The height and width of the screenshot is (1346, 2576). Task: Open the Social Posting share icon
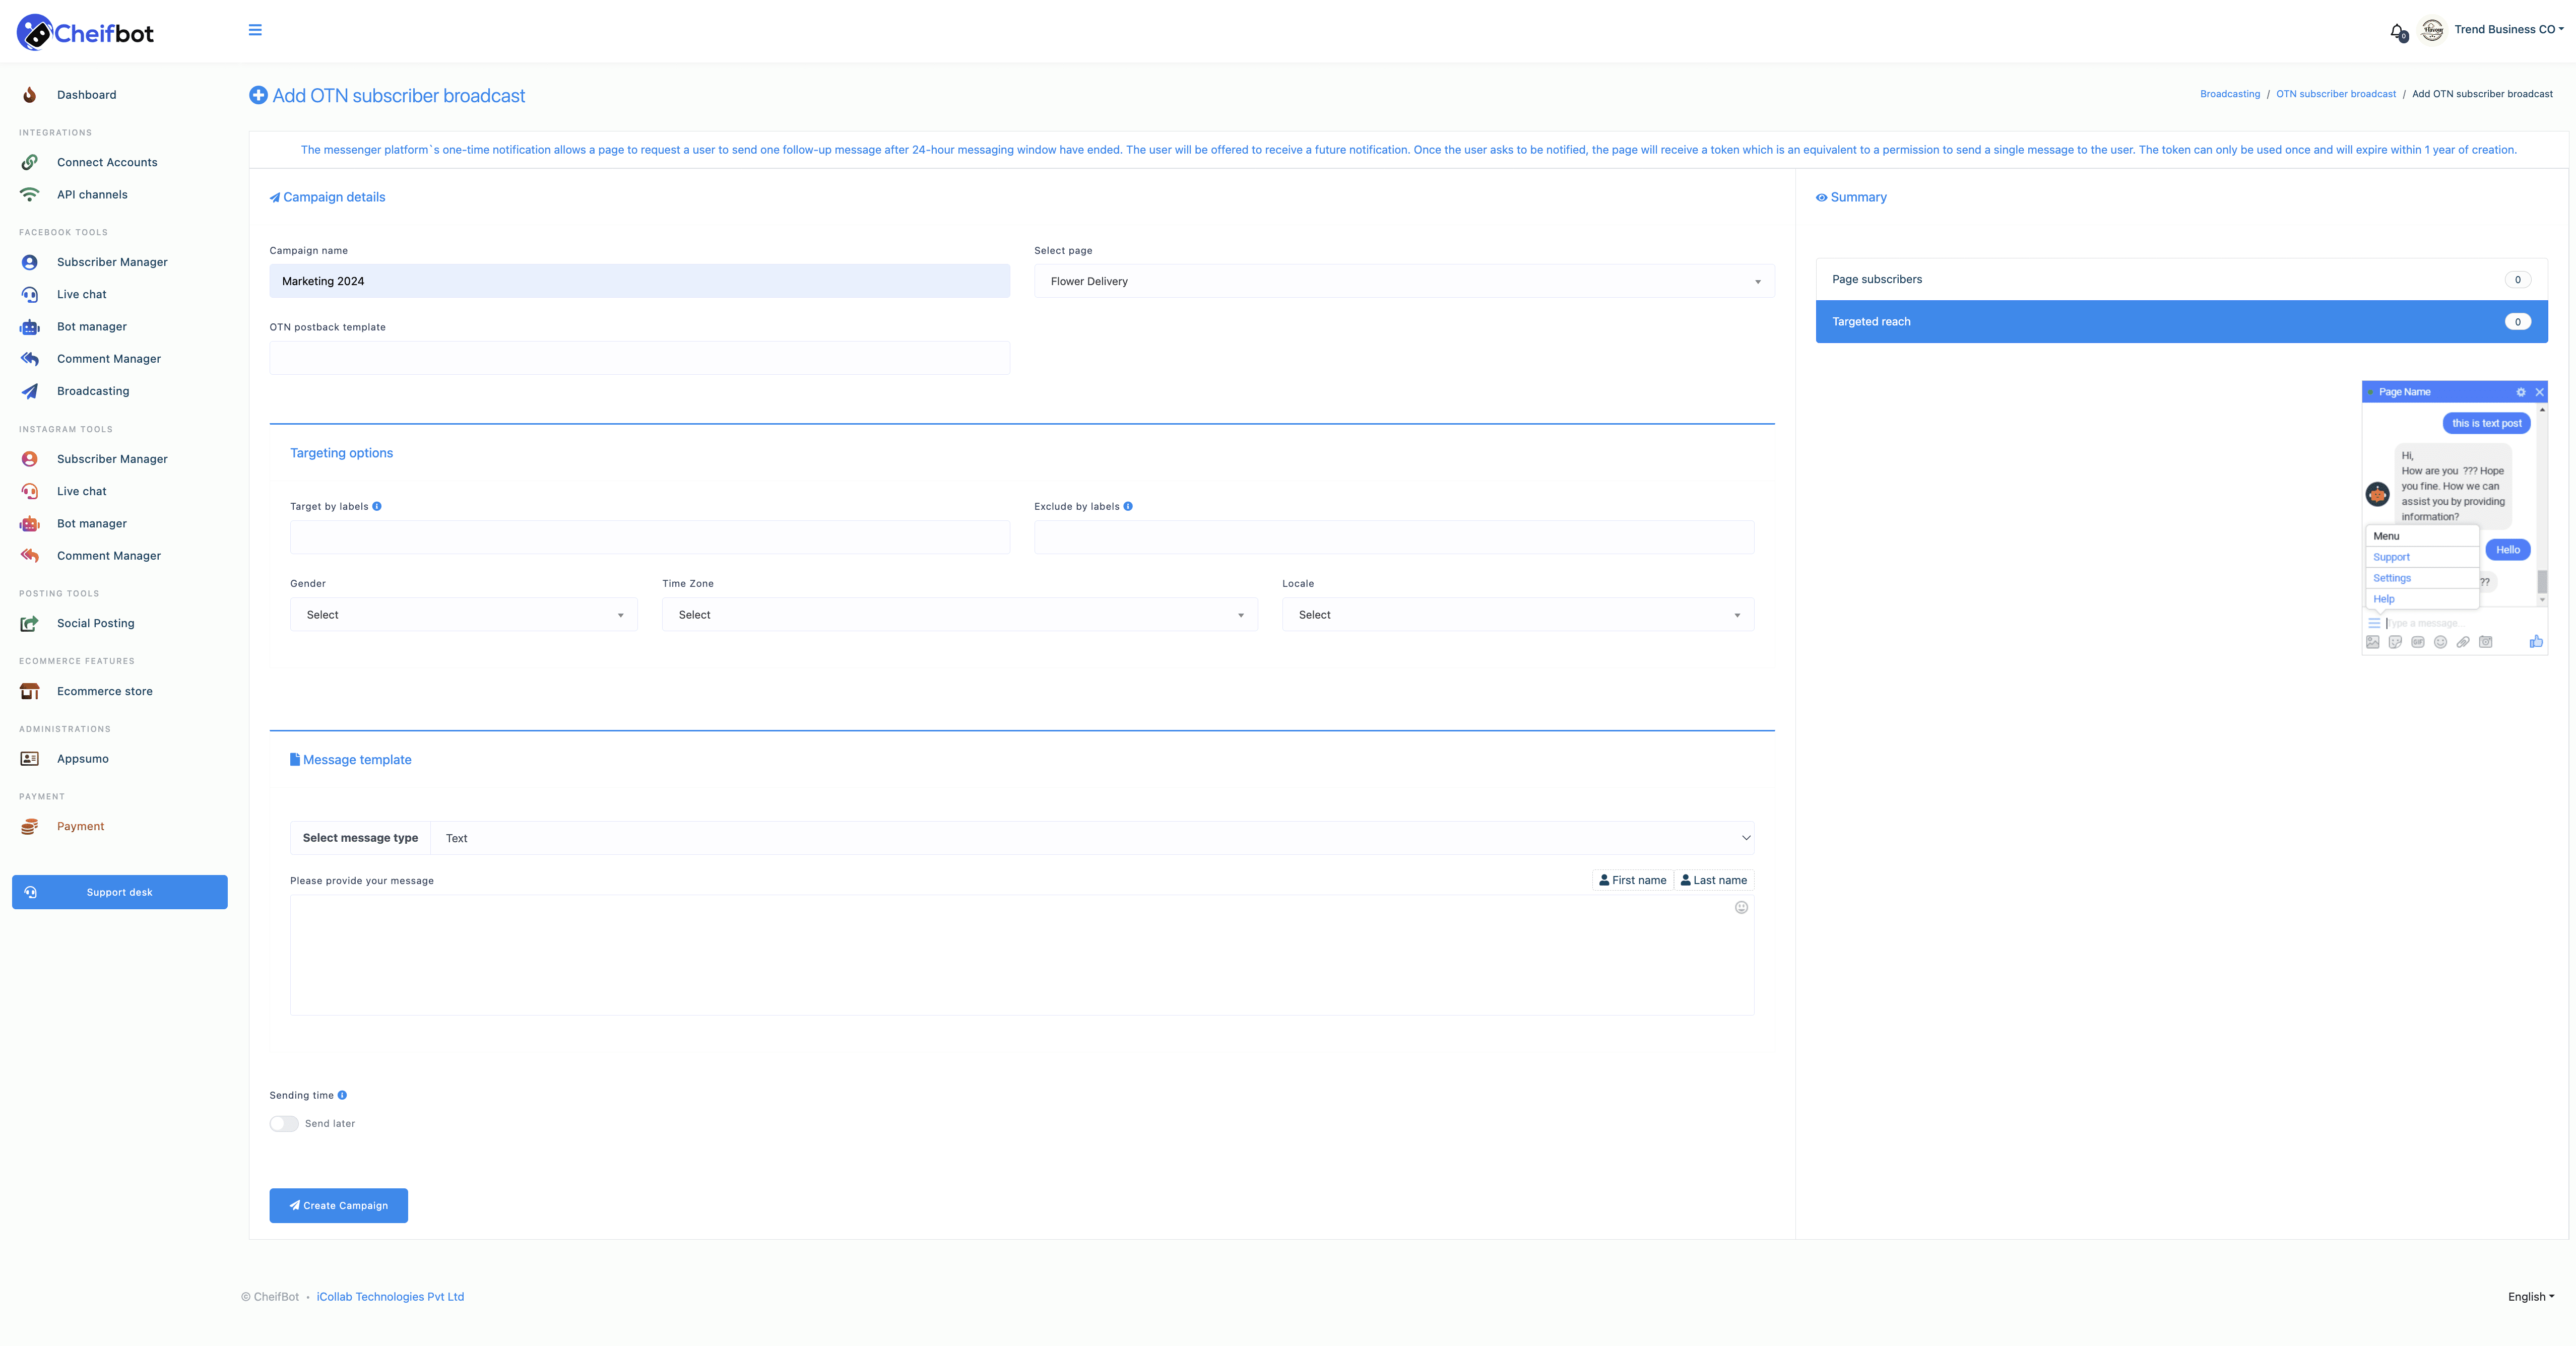[30, 623]
